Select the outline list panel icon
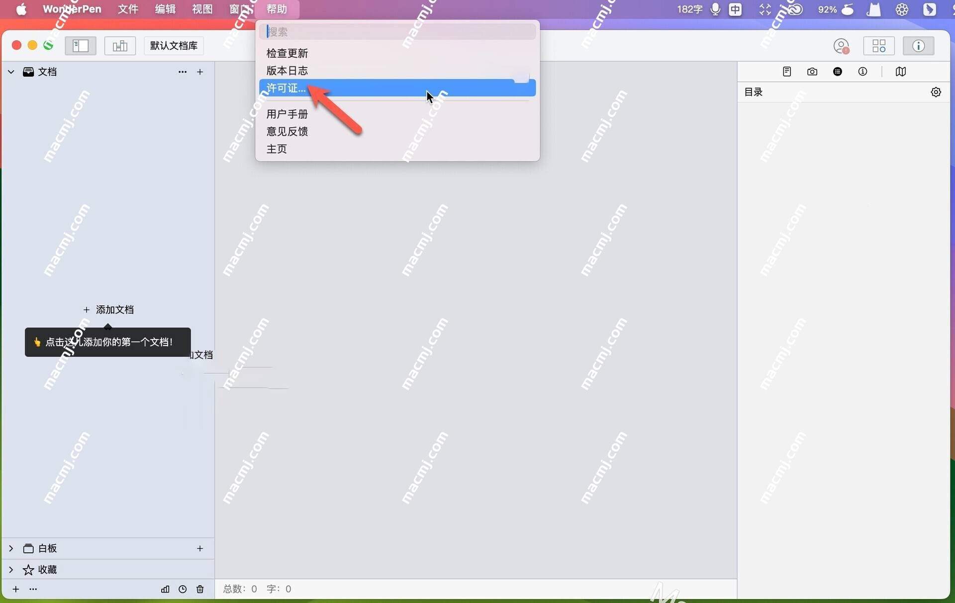Image resolution: width=955 pixels, height=603 pixels. [838, 72]
